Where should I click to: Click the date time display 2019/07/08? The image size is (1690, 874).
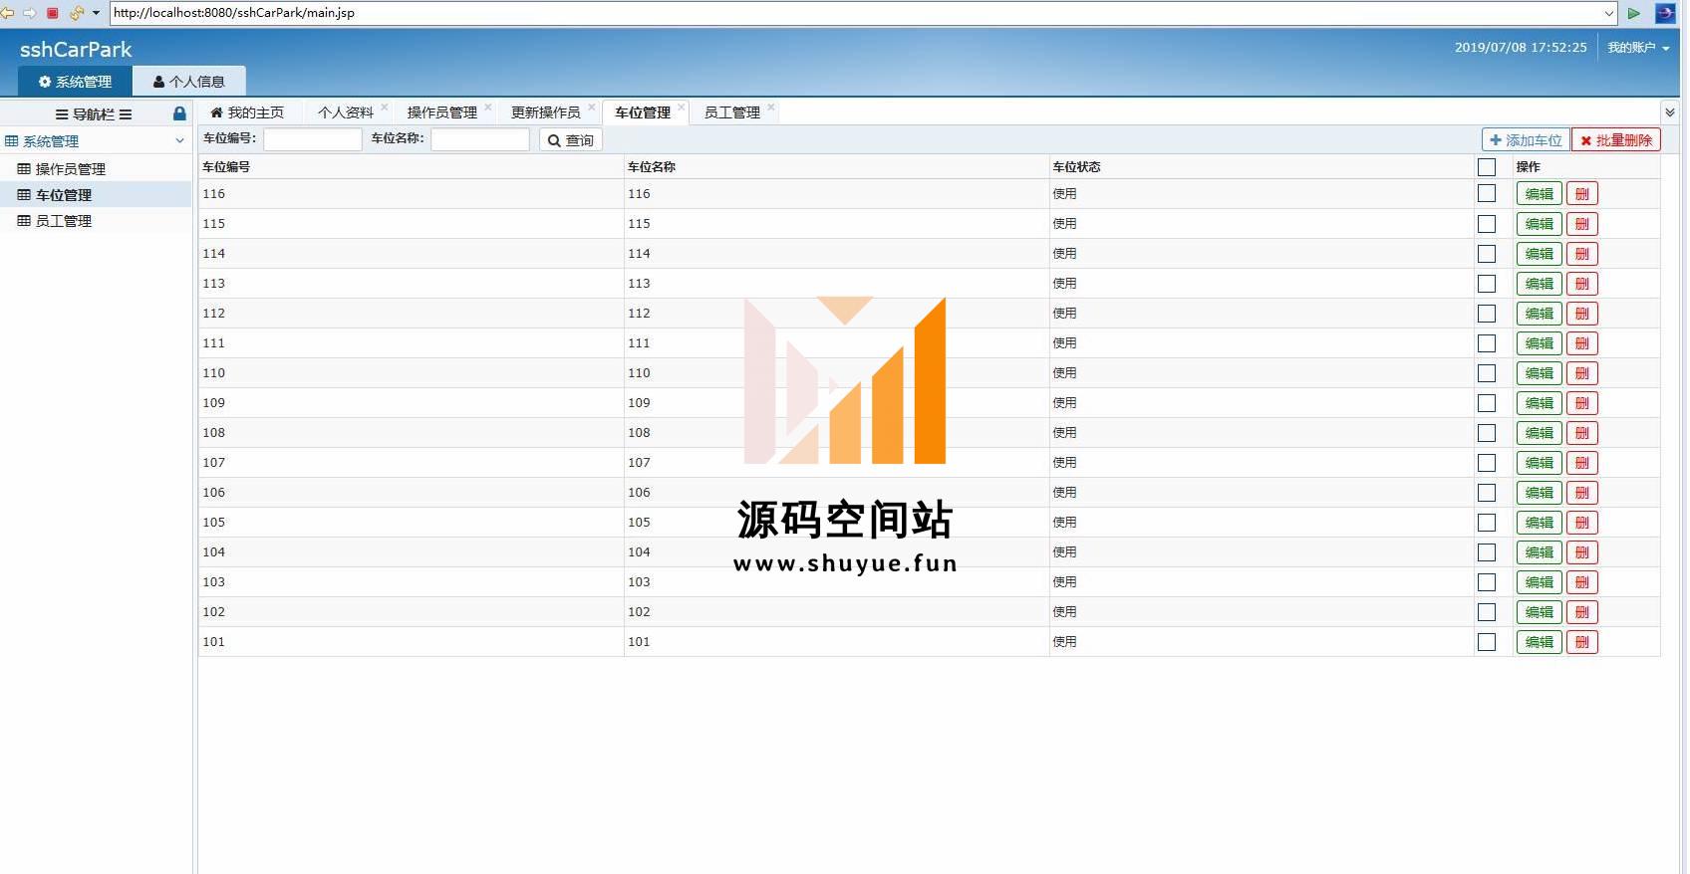(1521, 48)
